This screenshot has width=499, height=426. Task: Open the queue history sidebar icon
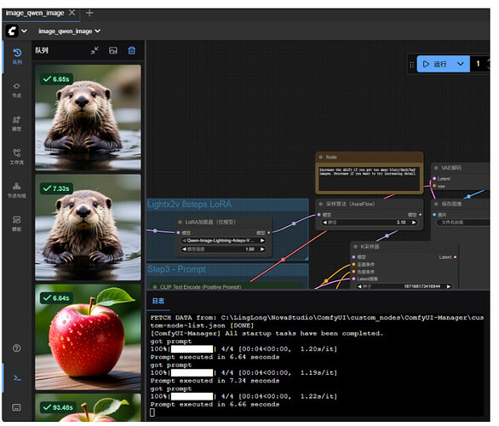[17, 56]
